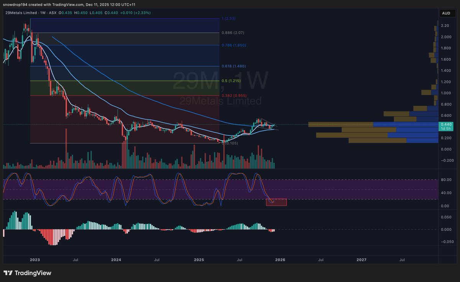Select the Fib label 0.786 (1.850)

(x=233, y=45)
